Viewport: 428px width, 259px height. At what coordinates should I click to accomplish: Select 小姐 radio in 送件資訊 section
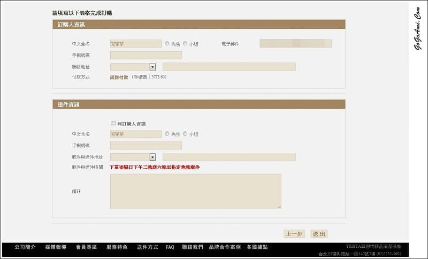click(185, 134)
